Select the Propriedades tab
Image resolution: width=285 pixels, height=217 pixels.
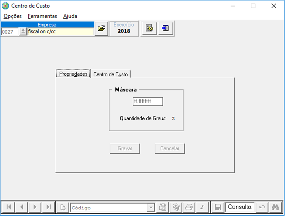tap(73, 74)
